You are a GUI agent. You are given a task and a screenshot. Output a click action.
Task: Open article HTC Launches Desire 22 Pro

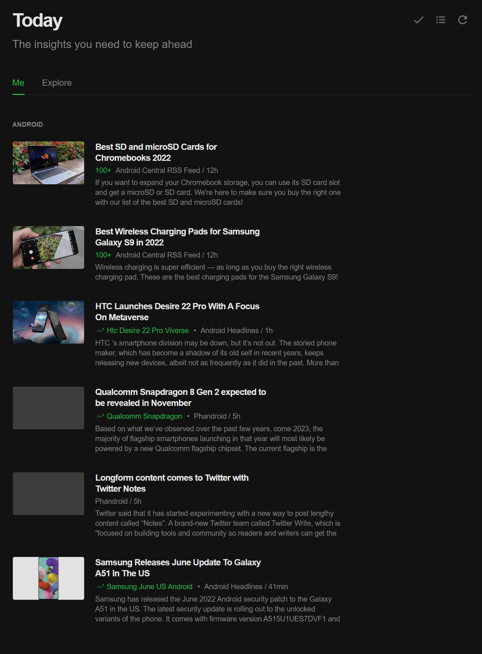[x=177, y=312]
